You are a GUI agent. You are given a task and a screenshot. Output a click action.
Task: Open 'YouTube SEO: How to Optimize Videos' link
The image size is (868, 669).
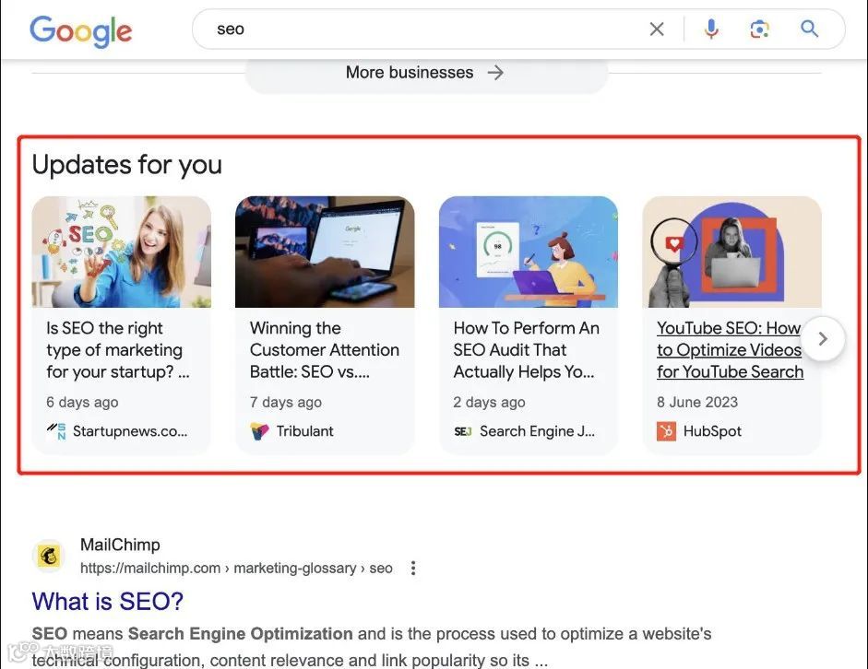(730, 350)
